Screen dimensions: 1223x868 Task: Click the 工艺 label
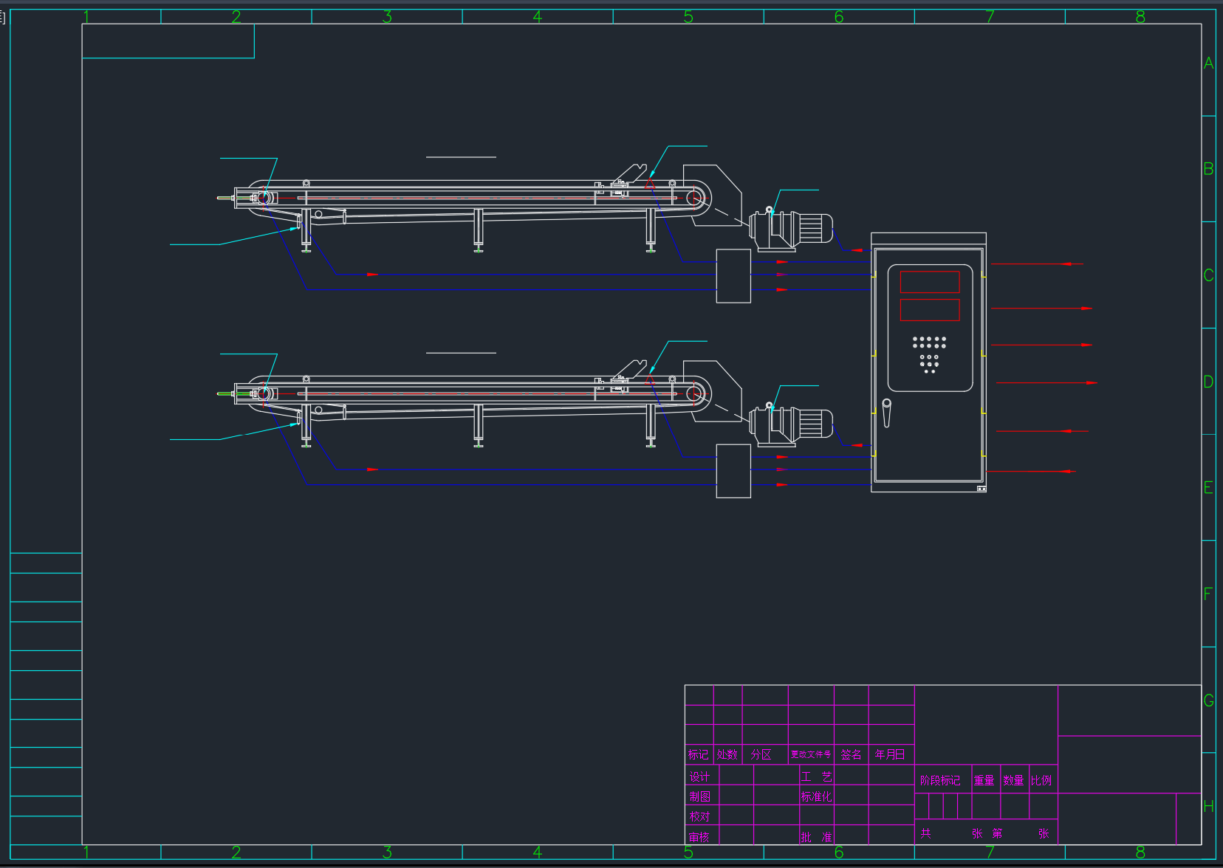816,776
